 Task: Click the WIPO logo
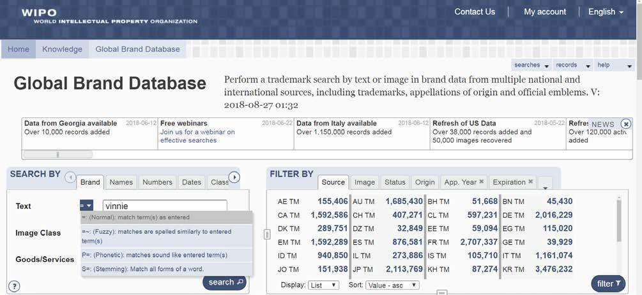[109, 17]
